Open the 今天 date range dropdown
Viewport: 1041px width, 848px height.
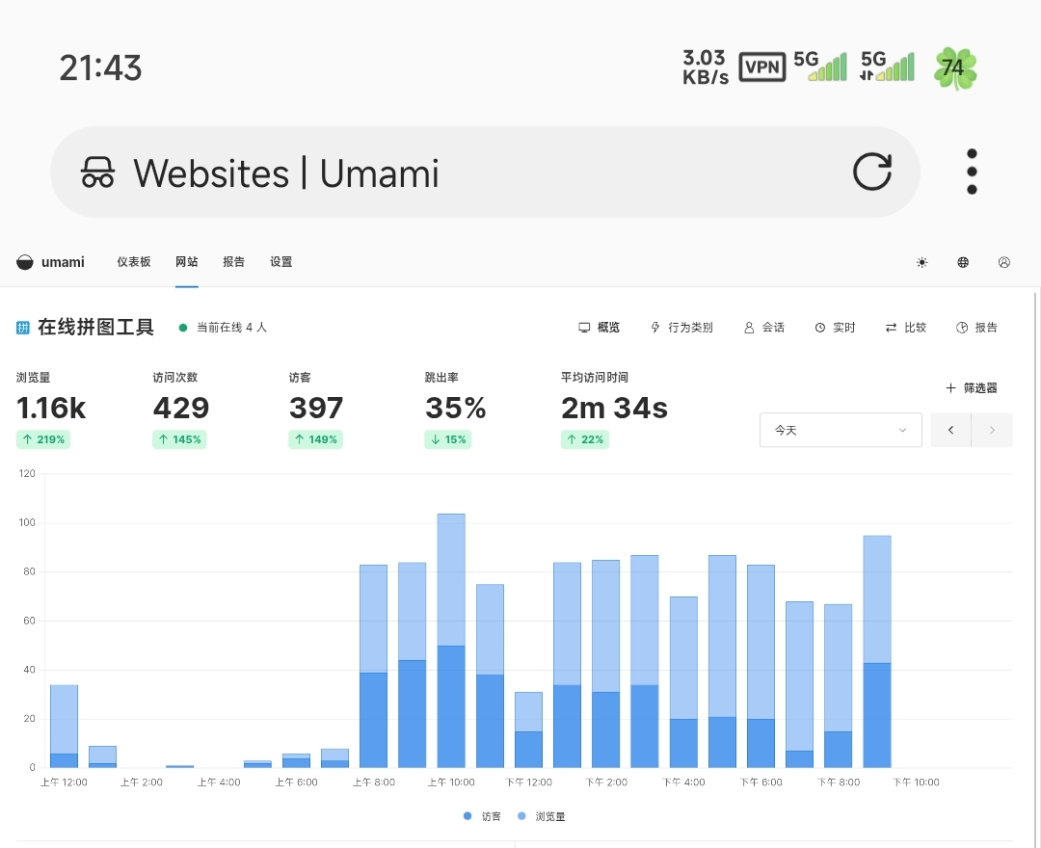pos(841,430)
